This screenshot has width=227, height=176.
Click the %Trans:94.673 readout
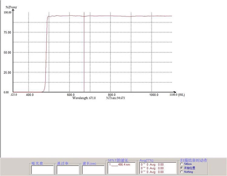pos(115,98)
